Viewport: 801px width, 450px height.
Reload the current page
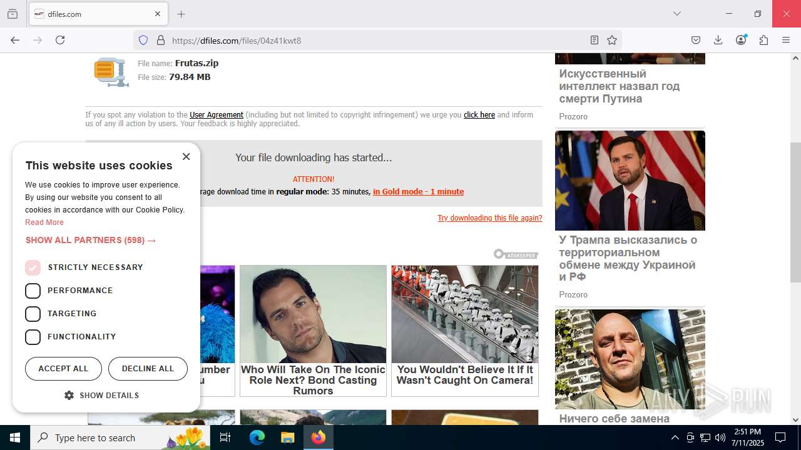pyautogui.click(x=60, y=40)
